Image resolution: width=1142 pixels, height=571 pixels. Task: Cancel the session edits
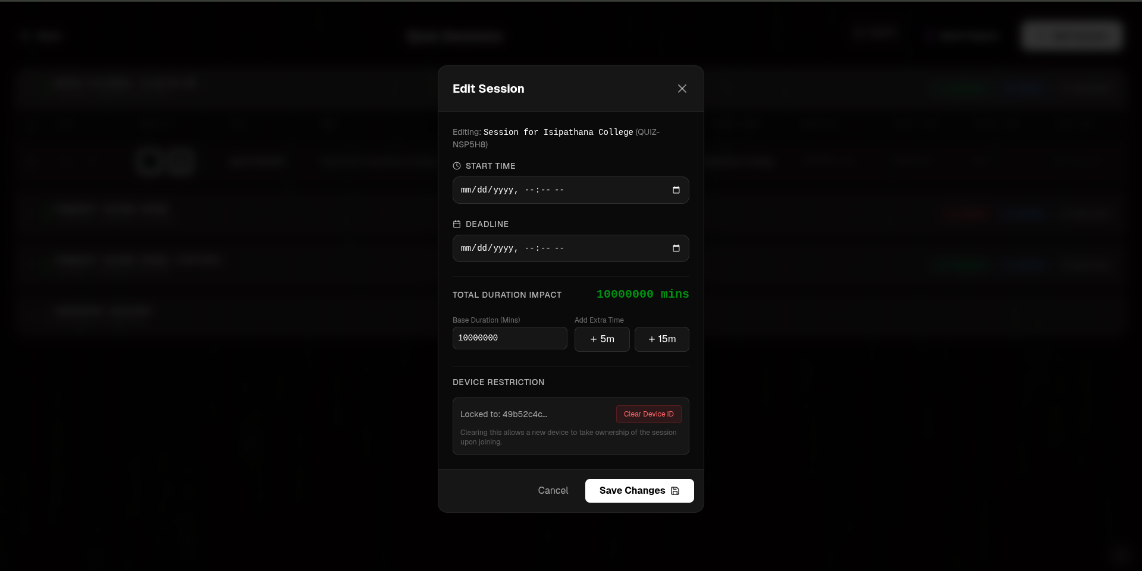click(553, 490)
